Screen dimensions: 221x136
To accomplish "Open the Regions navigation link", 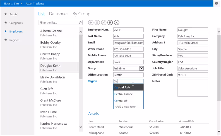I will (x=14, y=40).
